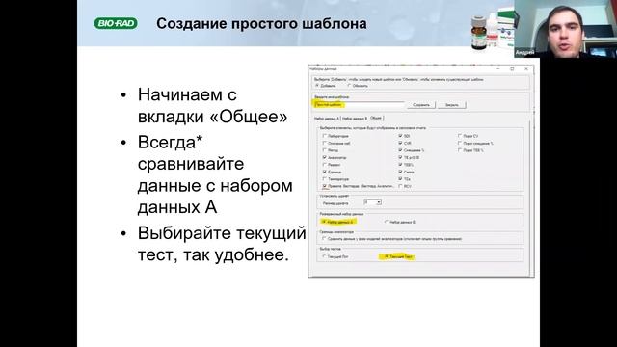This screenshot has width=617, height=347.
Task: Select reference radio Набор данных B
Action: tap(387, 222)
